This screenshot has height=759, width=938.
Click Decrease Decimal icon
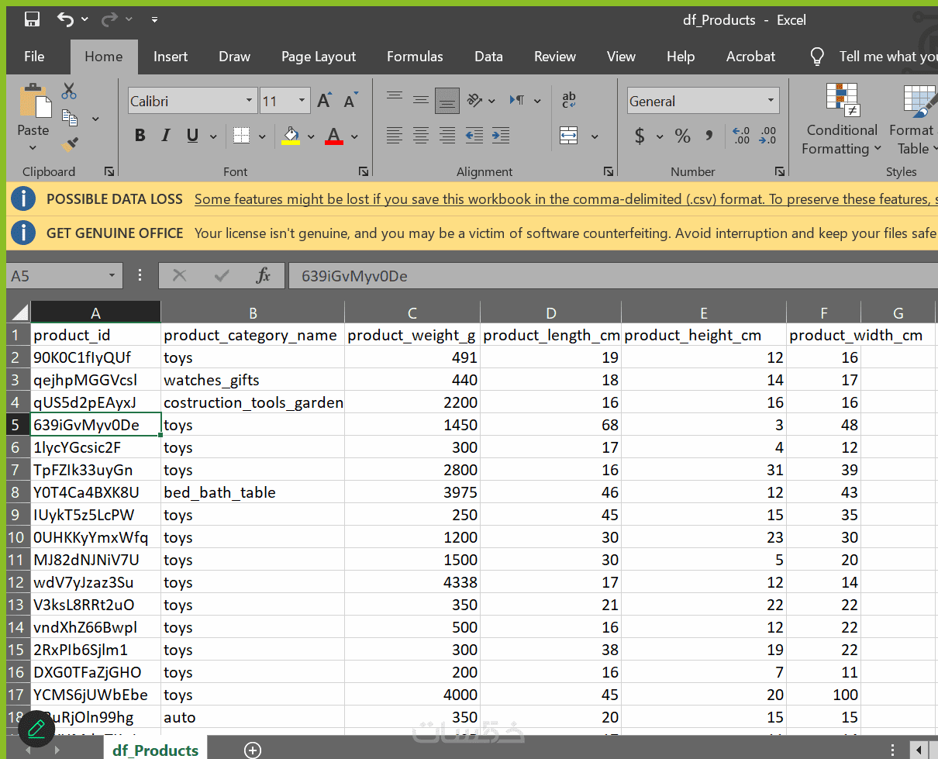pyautogui.click(x=767, y=136)
